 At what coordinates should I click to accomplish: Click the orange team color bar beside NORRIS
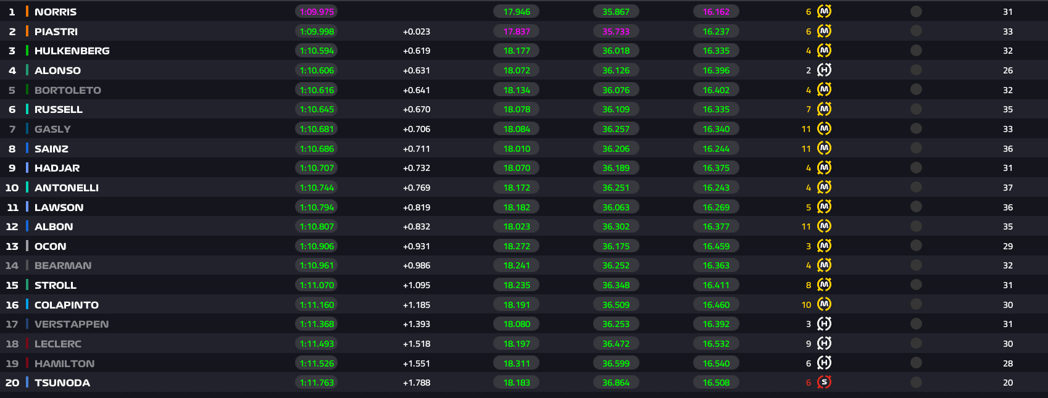click(27, 12)
